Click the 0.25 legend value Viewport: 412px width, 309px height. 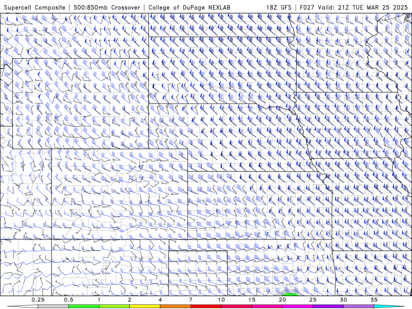(38, 300)
